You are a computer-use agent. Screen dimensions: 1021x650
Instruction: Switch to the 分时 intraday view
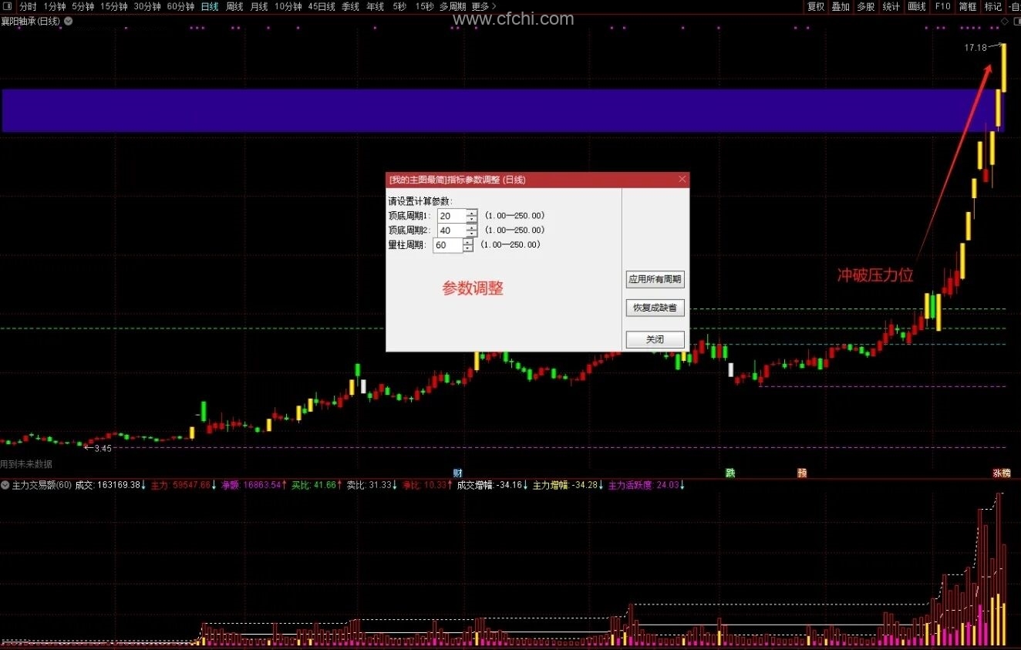28,6
